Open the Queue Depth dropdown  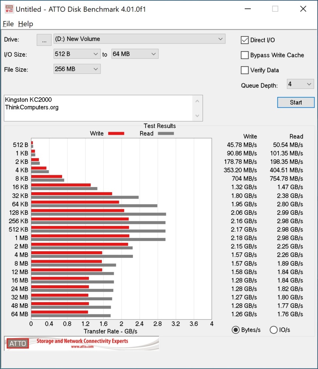coord(300,84)
